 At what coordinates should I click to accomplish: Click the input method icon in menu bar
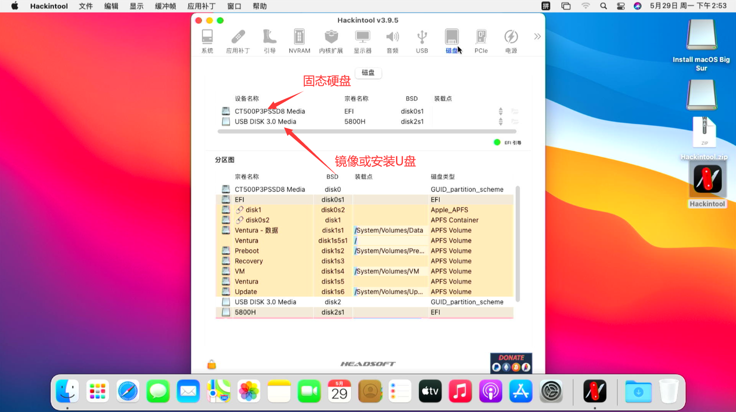point(546,6)
